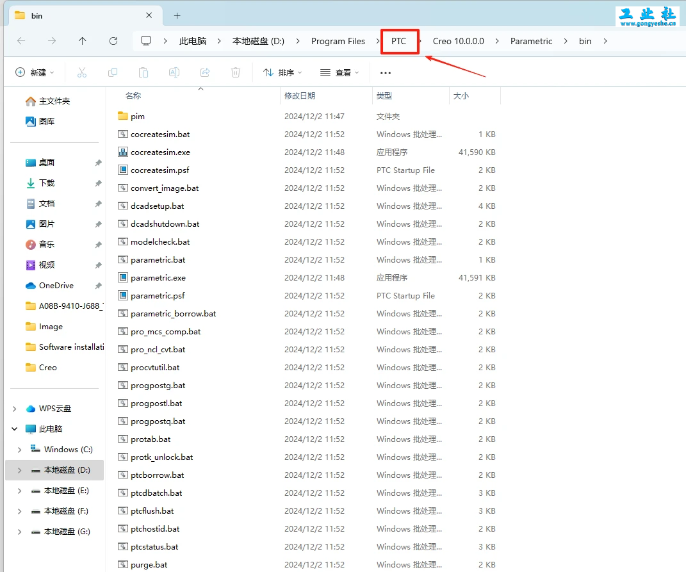Collapse the 此电脑 tree node
Viewport: 686px width, 572px height.
pyautogui.click(x=15, y=429)
